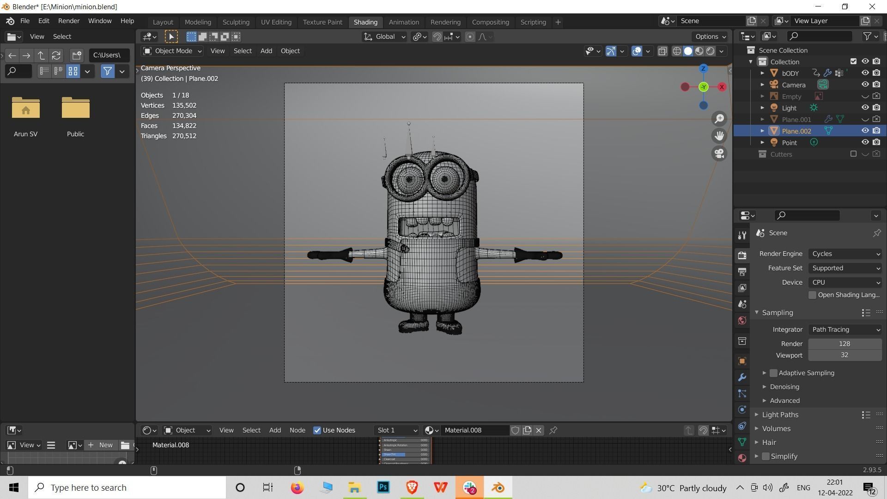Hide bODY object in viewport
This screenshot has height=499, width=887.
click(x=865, y=73)
